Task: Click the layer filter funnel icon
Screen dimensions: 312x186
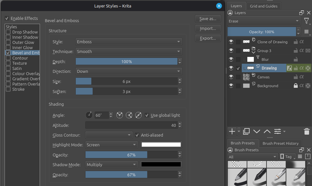Action: coord(306,21)
